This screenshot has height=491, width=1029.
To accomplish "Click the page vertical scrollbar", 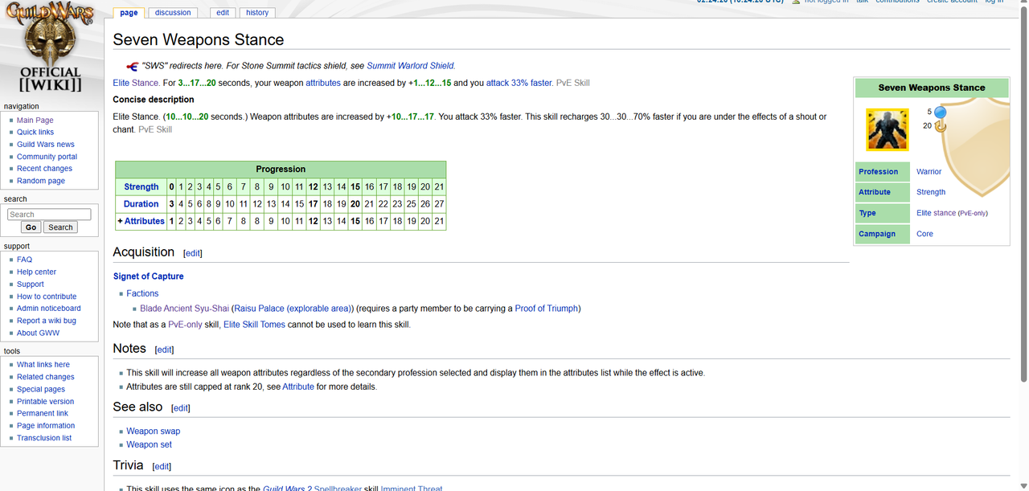I will coord(1023,193).
